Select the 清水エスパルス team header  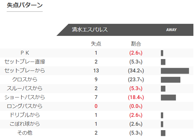[90, 30]
